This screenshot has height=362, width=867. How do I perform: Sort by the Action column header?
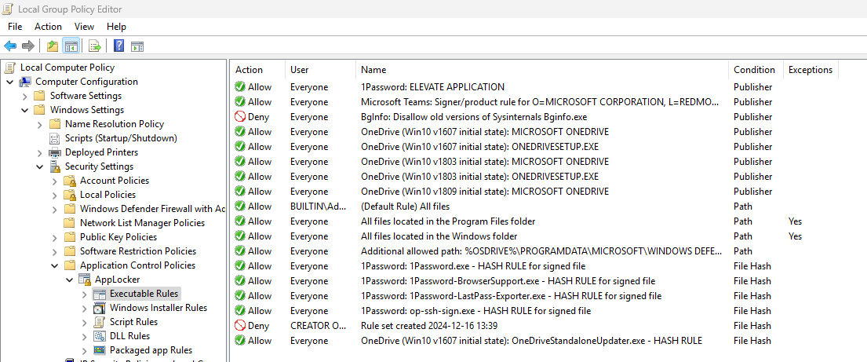(x=257, y=70)
